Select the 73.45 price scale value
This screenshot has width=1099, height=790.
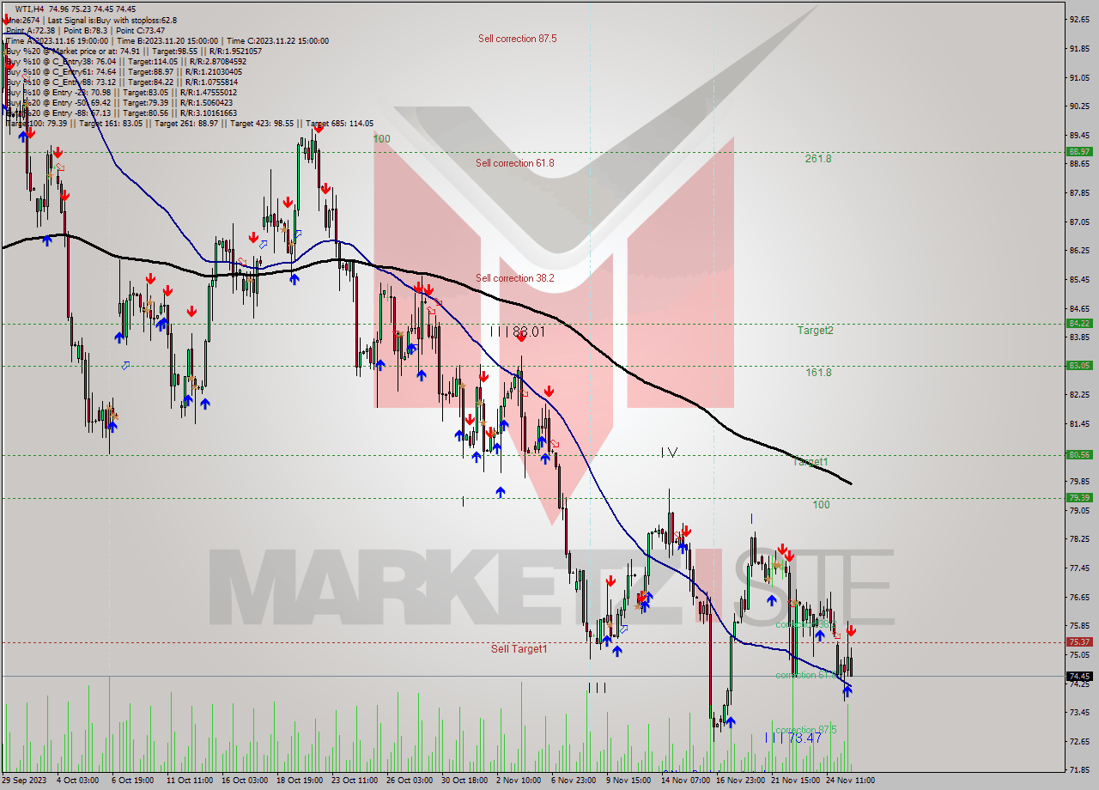(x=1078, y=712)
